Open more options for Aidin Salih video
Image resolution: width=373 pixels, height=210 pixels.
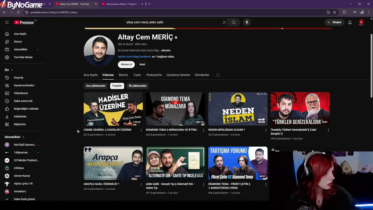[x=204, y=185]
